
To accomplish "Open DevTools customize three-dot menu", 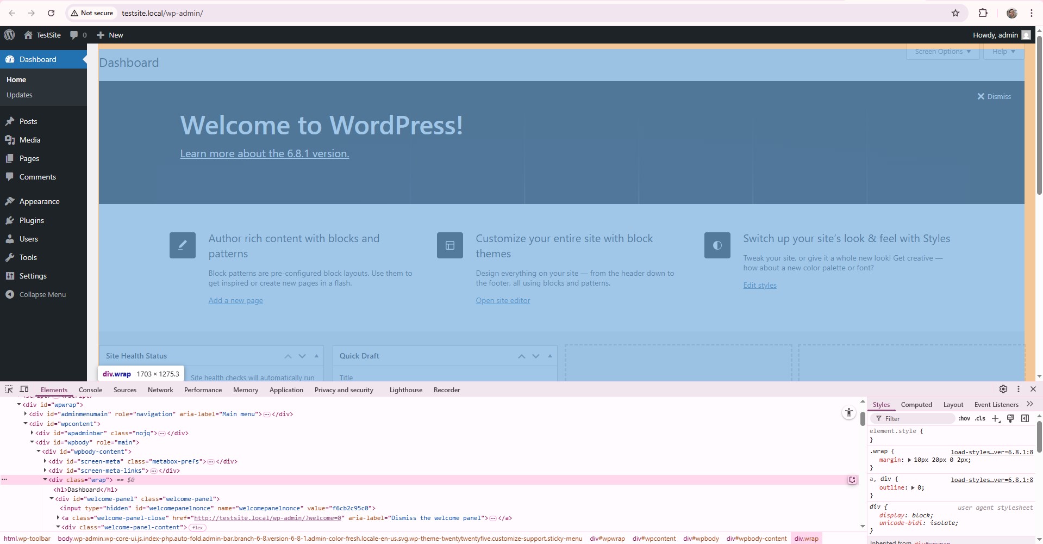I will (x=1019, y=389).
